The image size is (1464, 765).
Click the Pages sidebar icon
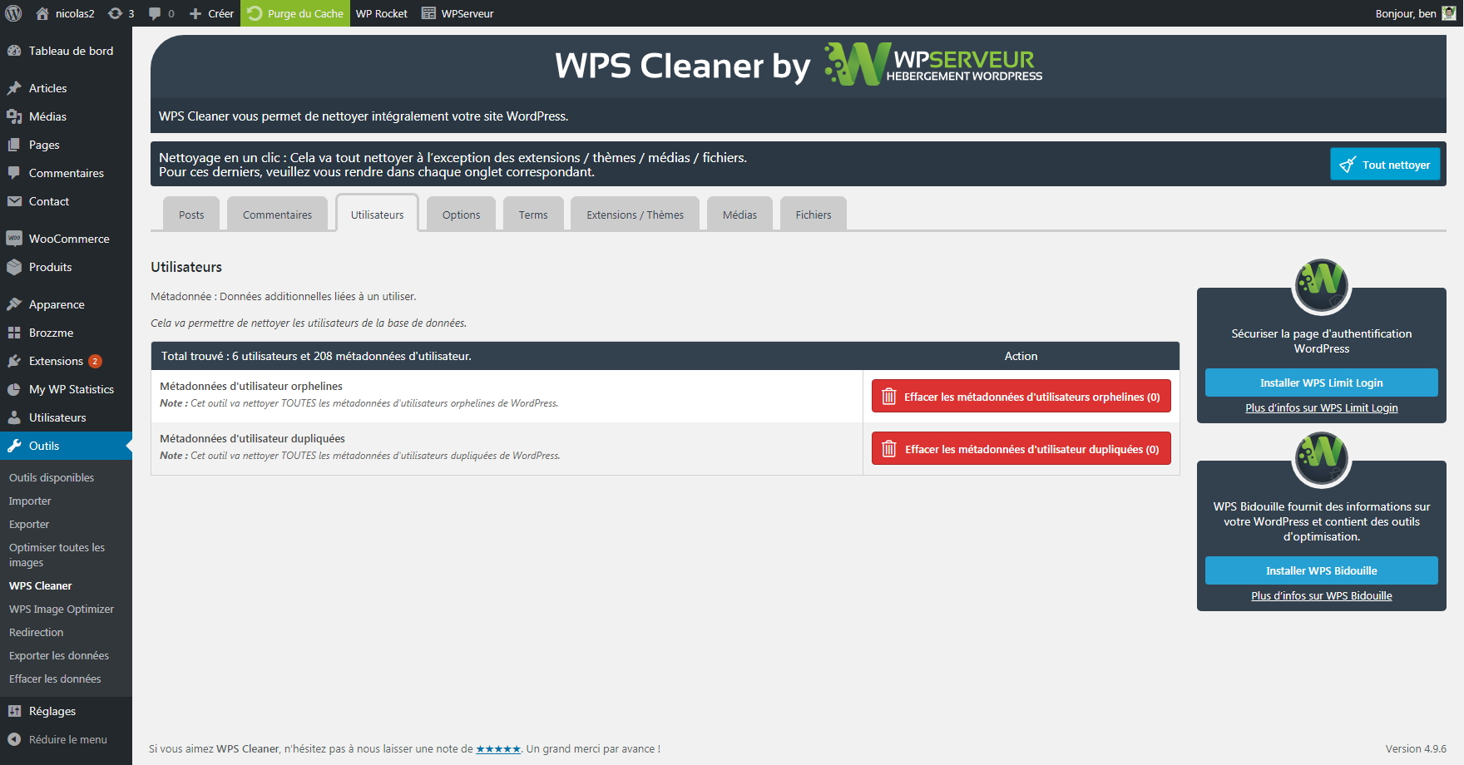coord(14,145)
